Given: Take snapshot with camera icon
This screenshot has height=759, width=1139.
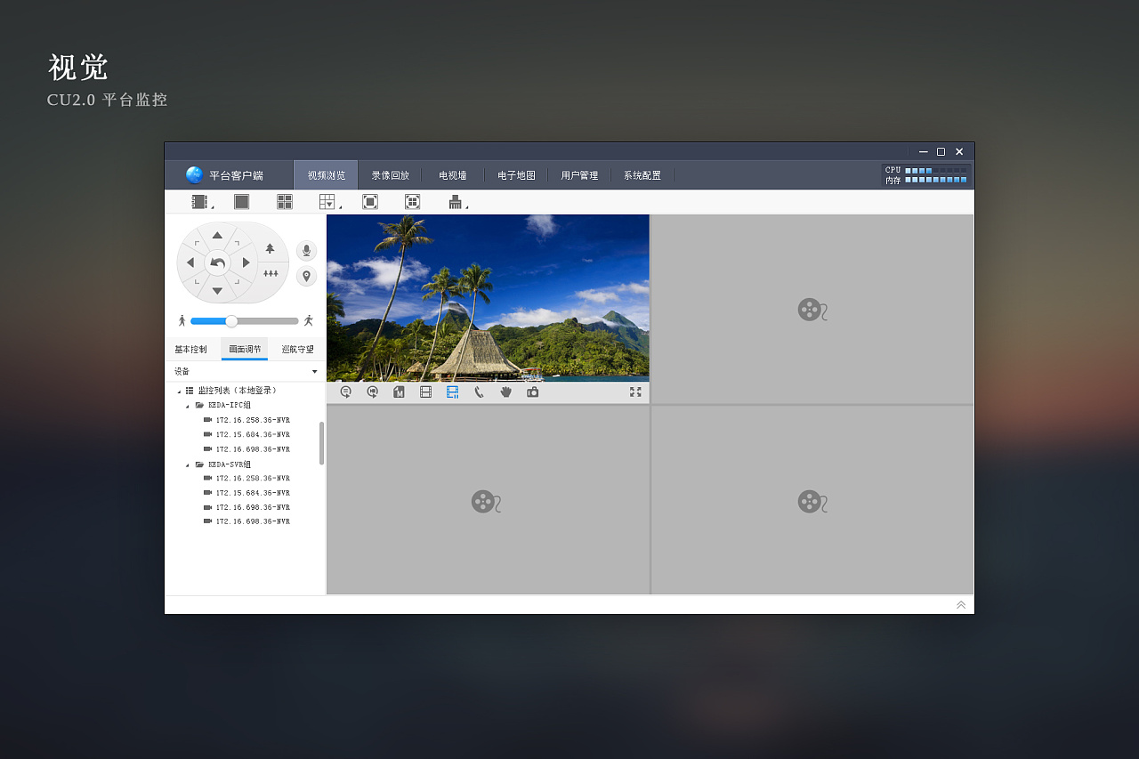Looking at the screenshot, I should [532, 392].
